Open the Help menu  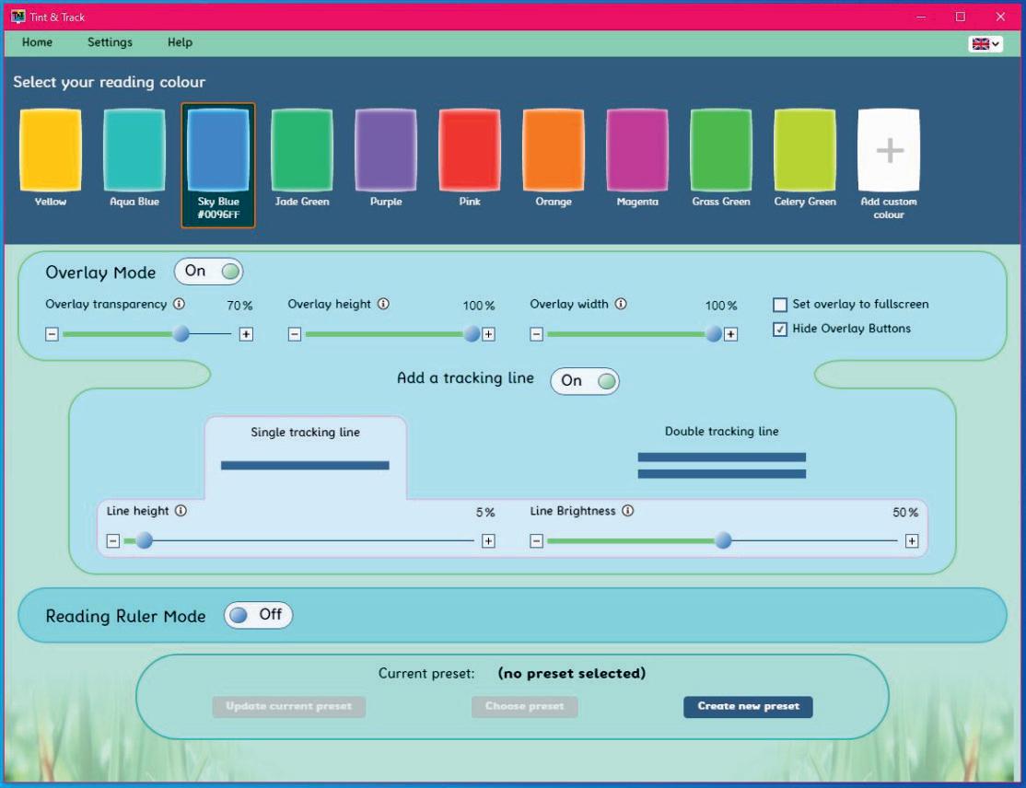pyautogui.click(x=180, y=42)
